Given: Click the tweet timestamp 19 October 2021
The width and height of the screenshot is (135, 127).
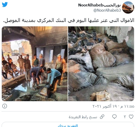Looking at the screenshot, I should (x=113, y=106).
